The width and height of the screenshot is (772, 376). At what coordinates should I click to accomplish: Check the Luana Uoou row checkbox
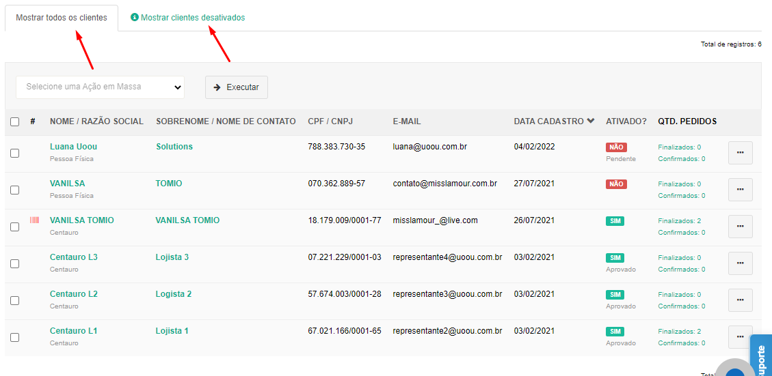[x=15, y=153]
